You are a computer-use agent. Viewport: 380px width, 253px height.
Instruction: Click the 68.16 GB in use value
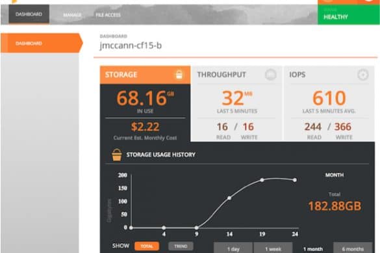point(145,98)
